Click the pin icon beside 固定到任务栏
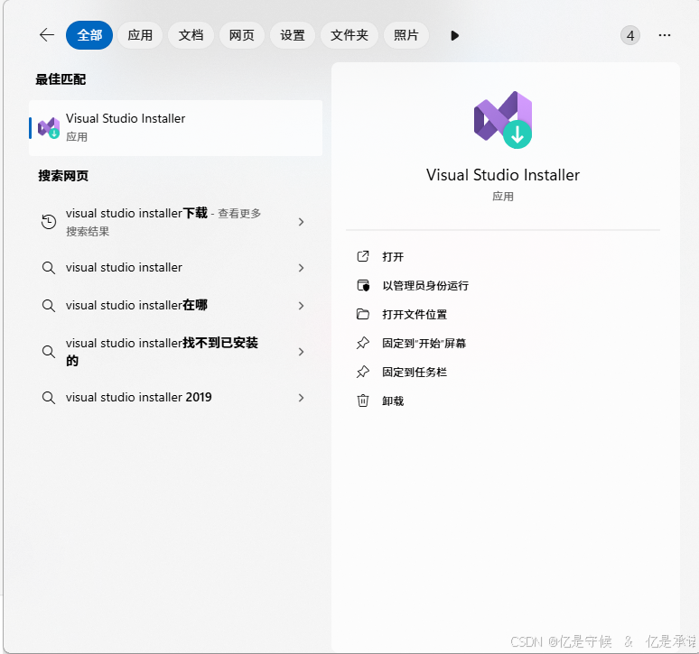The width and height of the screenshot is (699, 654). [x=363, y=373]
